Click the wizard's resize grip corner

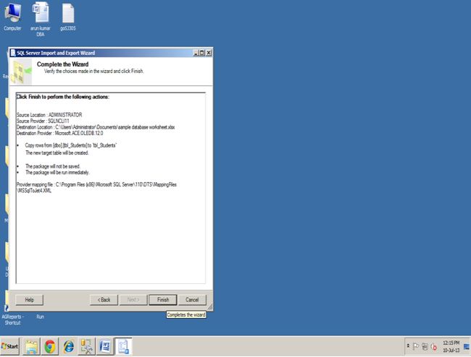[x=210, y=306]
